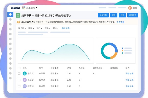
Task: Open the orange 赵 user avatar
Action: tap(130, 8)
